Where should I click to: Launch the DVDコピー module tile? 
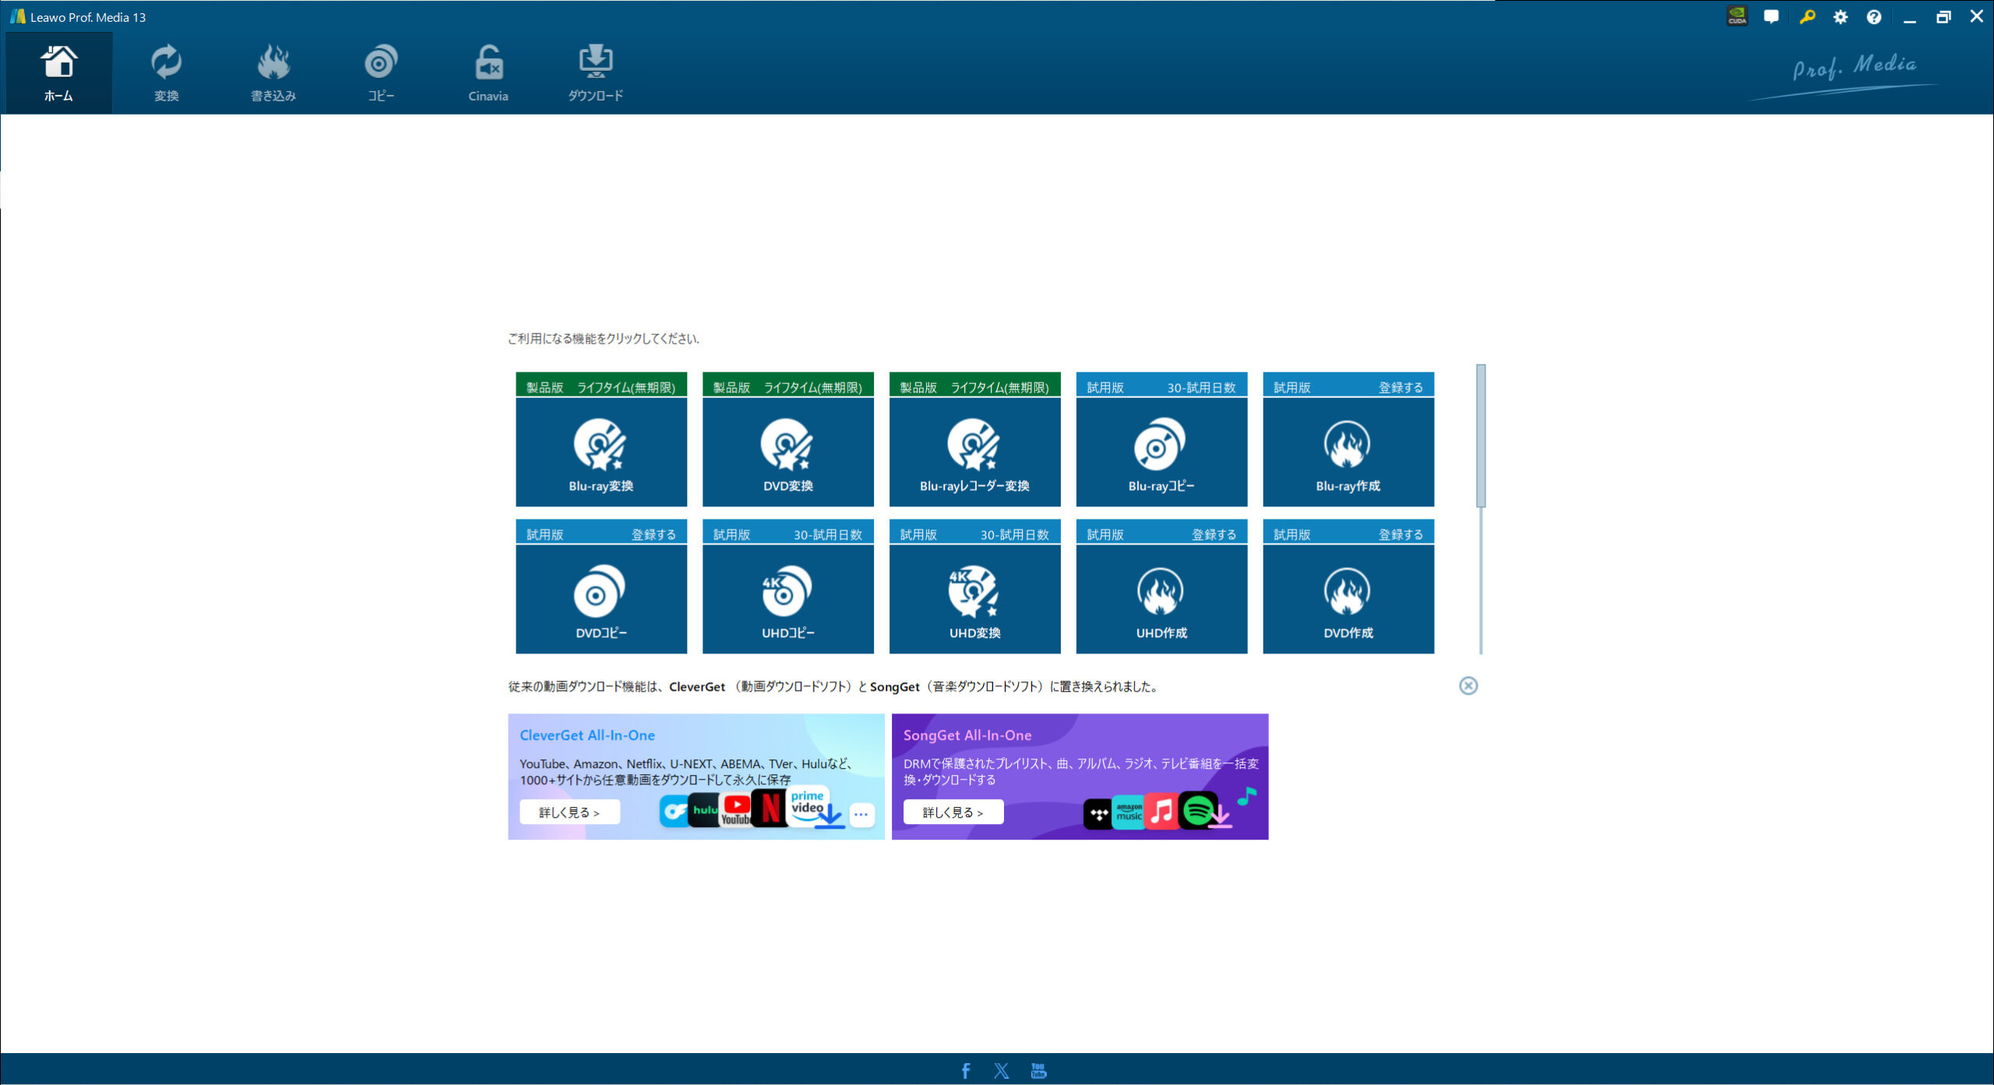coord(601,599)
